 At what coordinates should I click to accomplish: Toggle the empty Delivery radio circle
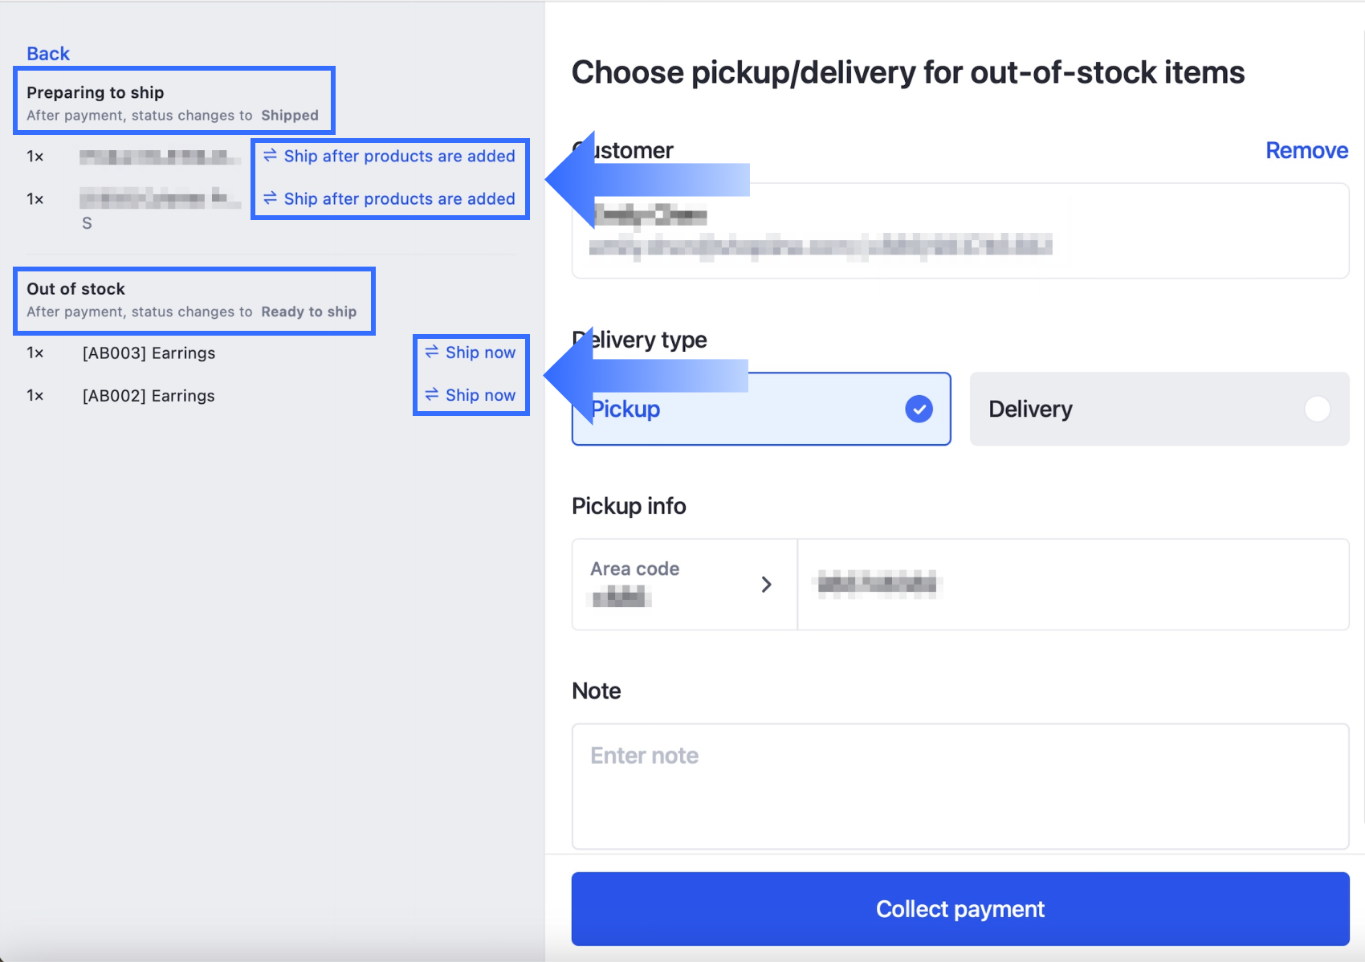click(1317, 409)
